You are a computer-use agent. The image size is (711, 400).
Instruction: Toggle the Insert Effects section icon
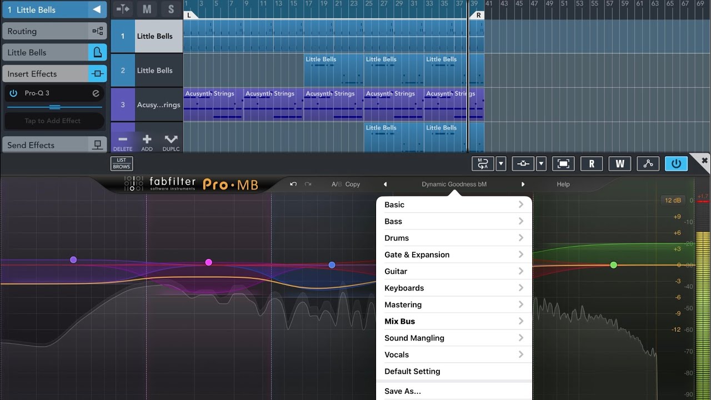click(x=97, y=73)
